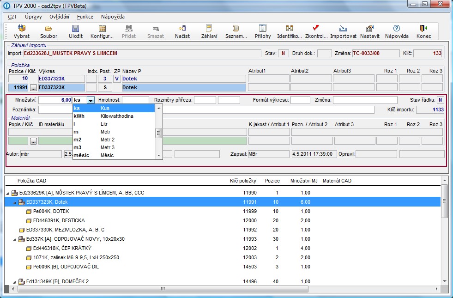The width and height of the screenshot is (453, 298).
Task: Click the Množství MJ column header
Action: (304, 181)
